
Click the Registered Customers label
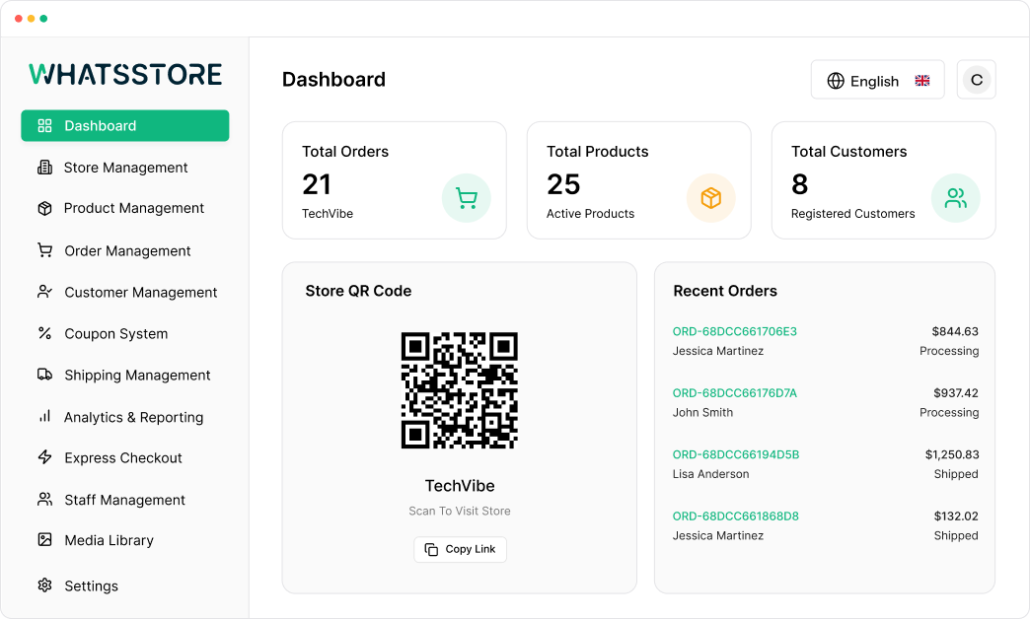click(853, 213)
